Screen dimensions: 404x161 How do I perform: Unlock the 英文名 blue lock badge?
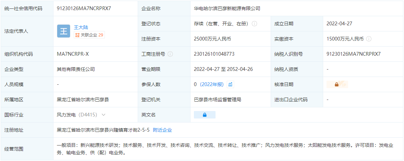204,115
